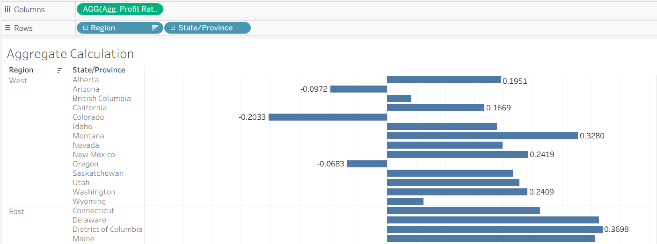The height and width of the screenshot is (244, 657).
Task: Click the 0.3280 mark label
Action: tap(592, 136)
